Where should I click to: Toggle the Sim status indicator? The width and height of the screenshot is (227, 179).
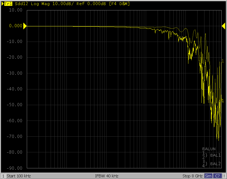pos(208,176)
